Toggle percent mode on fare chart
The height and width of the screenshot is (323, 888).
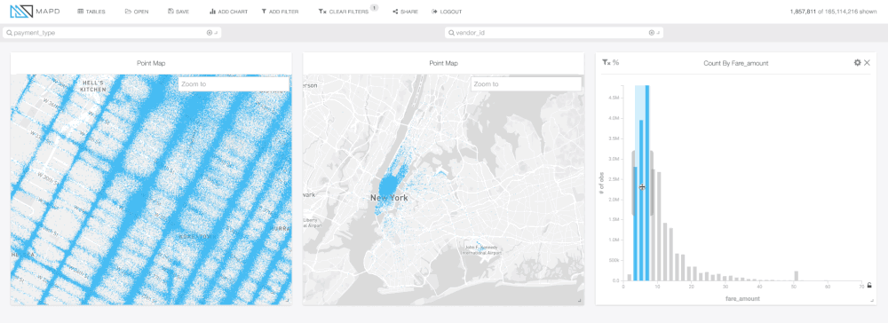tap(615, 63)
